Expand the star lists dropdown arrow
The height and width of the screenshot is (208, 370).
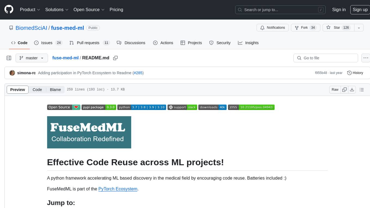(359, 28)
